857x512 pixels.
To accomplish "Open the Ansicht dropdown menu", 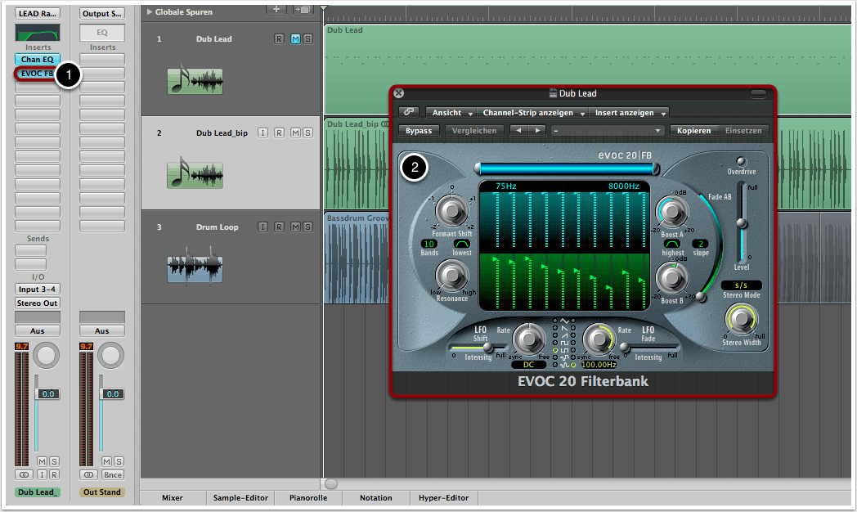I will (x=452, y=113).
